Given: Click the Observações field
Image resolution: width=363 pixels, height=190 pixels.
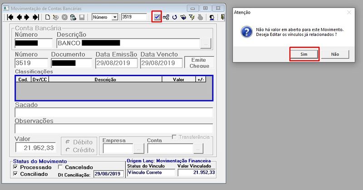Looking at the screenshot, I should tap(114, 128).
